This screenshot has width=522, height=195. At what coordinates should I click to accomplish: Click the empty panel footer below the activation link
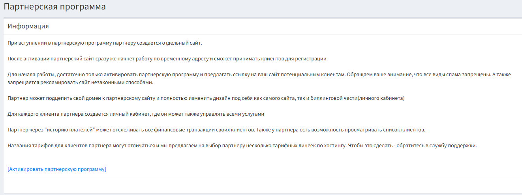261,185
